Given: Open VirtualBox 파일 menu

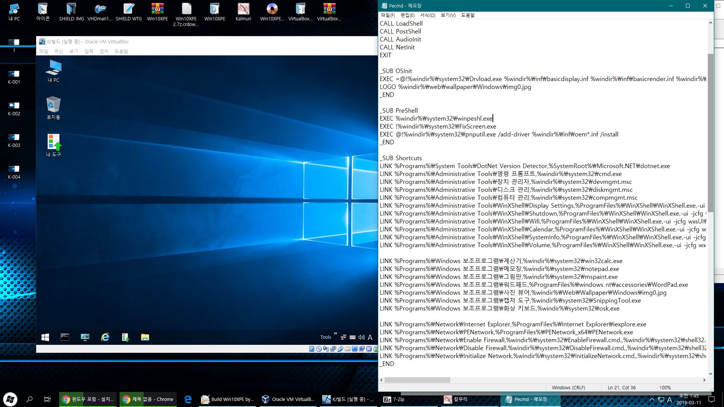Looking at the screenshot, I should [44, 51].
